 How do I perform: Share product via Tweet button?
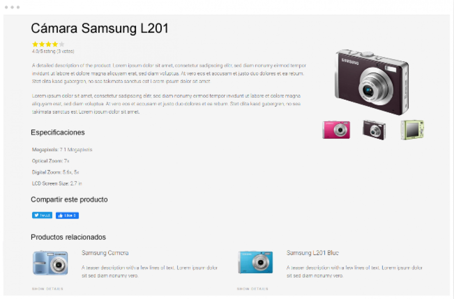[42, 215]
